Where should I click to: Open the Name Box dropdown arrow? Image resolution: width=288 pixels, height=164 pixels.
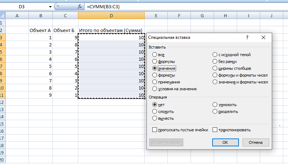pos(50,7)
